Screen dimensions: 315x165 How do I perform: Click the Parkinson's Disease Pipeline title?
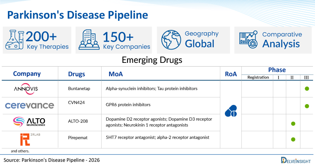tap(78, 15)
